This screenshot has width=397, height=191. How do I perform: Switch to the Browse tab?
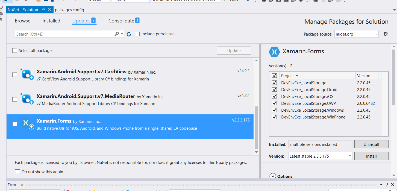pos(23,21)
